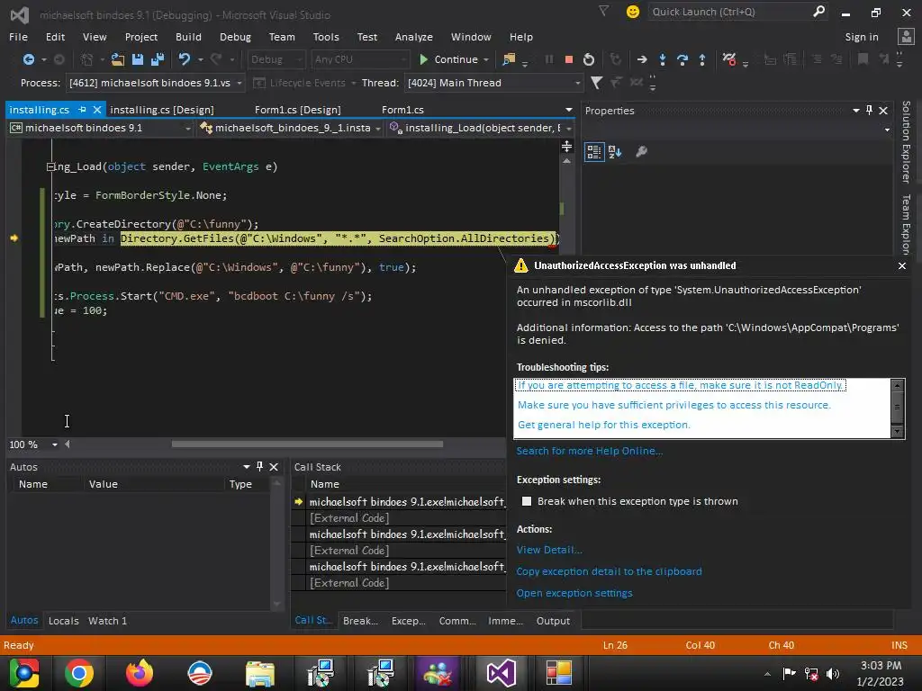Screen dimensions: 922x691
Task: Open the michaelsoft bindoes 9.1 project scope dropdown
Action: click(x=187, y=128)
